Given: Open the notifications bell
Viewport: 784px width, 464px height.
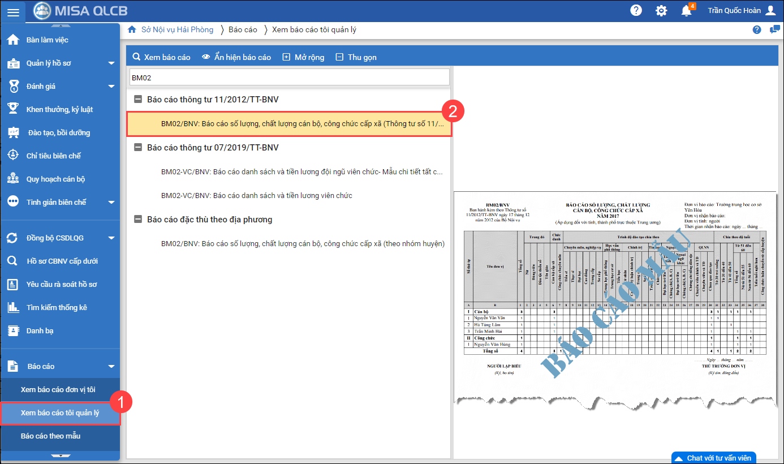Looking at the screenshot, I should click(x=686, y=11).
